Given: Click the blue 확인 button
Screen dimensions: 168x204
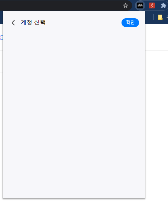Looking at the screenshot, I should [130, 23].
